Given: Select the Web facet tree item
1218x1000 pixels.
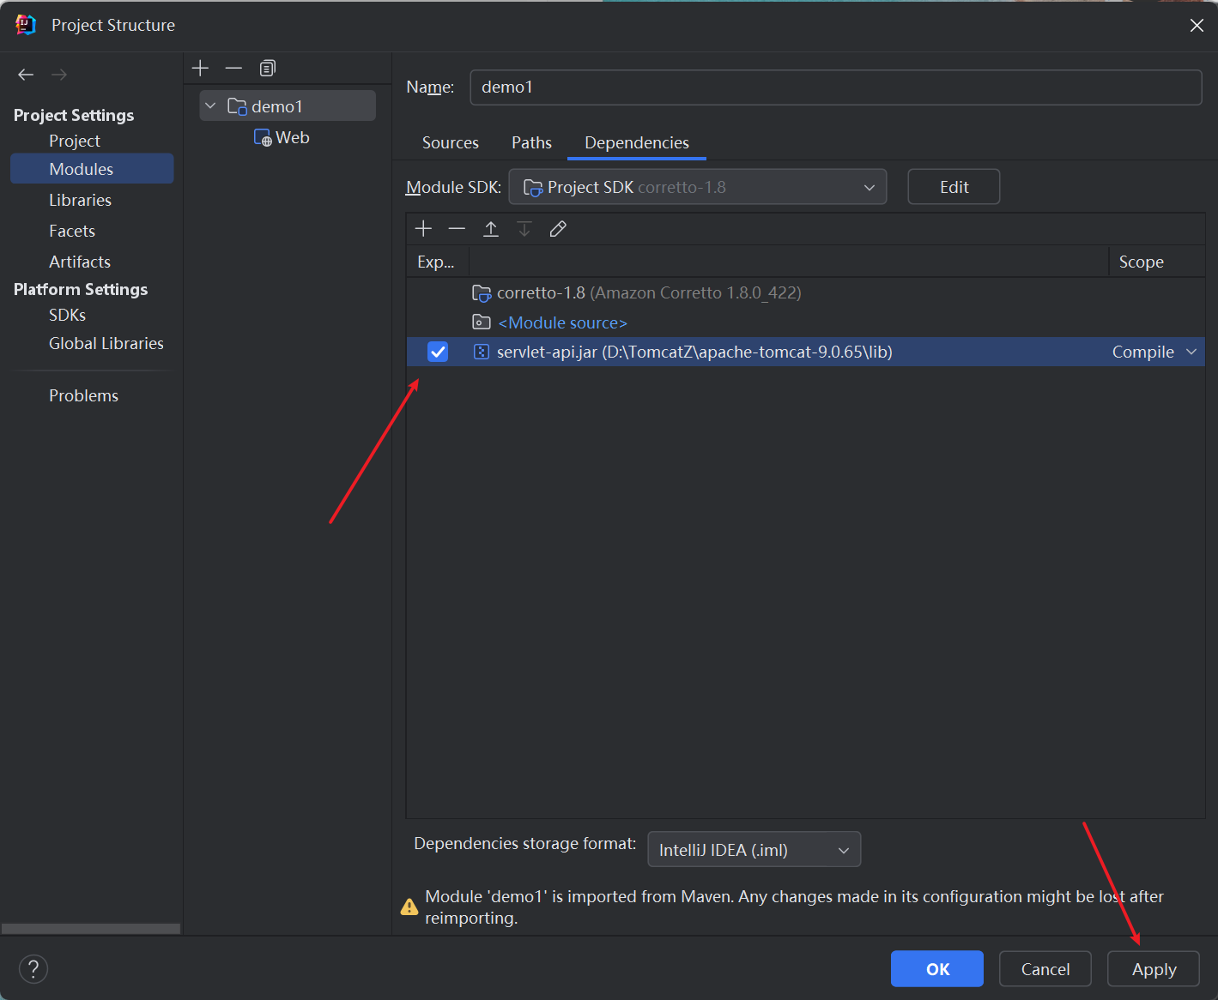Looking at the screenshot, I should click(x=282, y=137).
